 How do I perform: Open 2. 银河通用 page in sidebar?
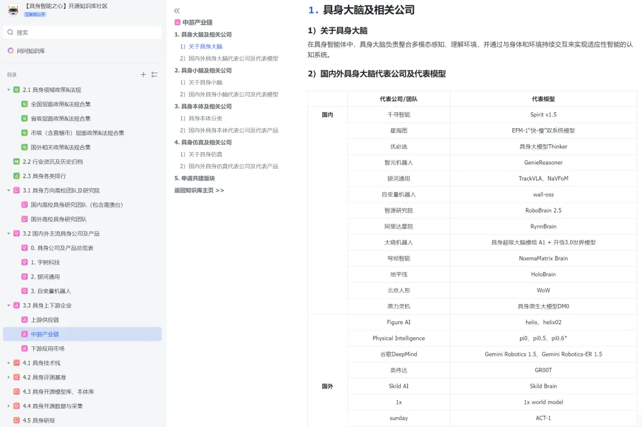(x=45, y=277)
